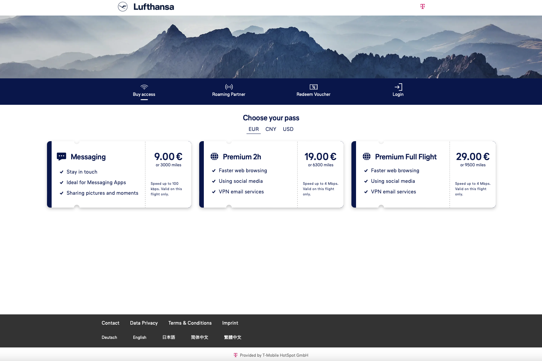Screen dimensions: 542x361
Task: Click the Login arrow icon
Action: pos(398,87)
